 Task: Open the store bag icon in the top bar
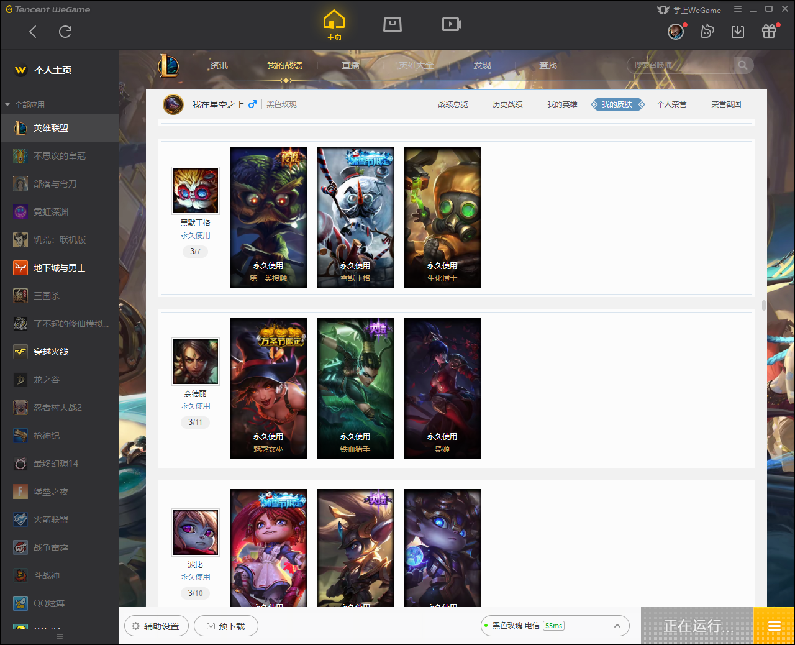tap(393, 24)
